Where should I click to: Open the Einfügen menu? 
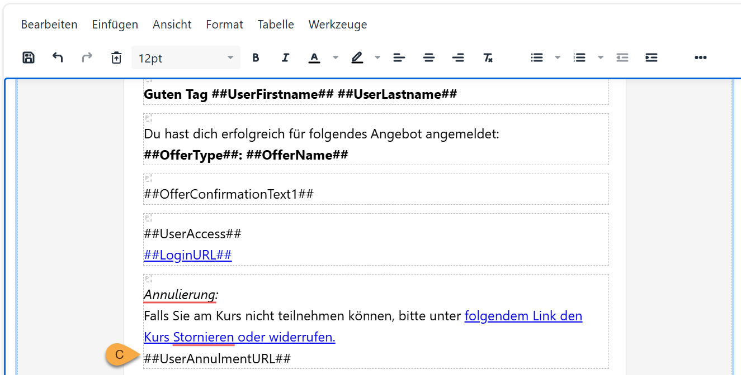pyautogui.click(x=115, y=25)
